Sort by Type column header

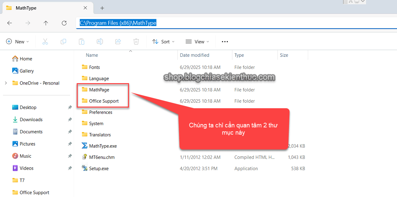point(239,55)
